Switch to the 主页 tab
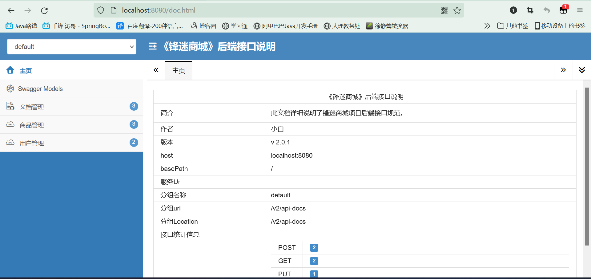 click(x=179, y=70)
